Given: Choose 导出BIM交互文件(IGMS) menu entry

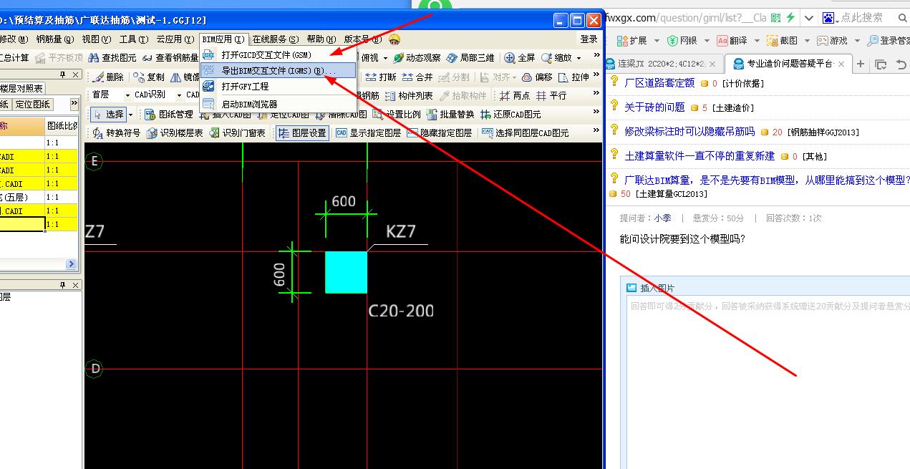Looking at the screenshot, I should (x=278, y=70).
